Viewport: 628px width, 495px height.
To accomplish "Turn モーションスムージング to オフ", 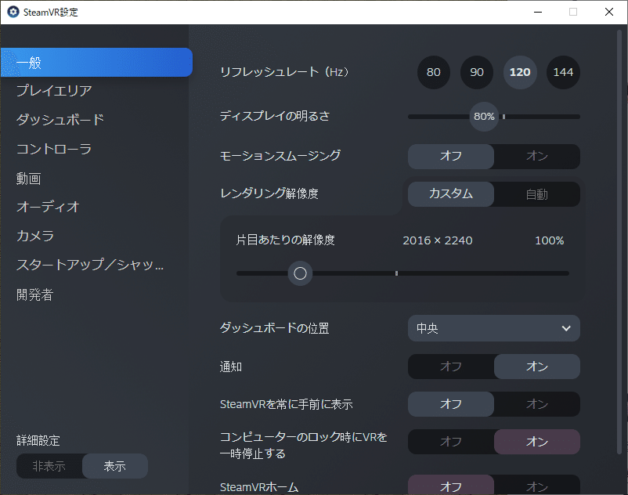I will (451, 156).
